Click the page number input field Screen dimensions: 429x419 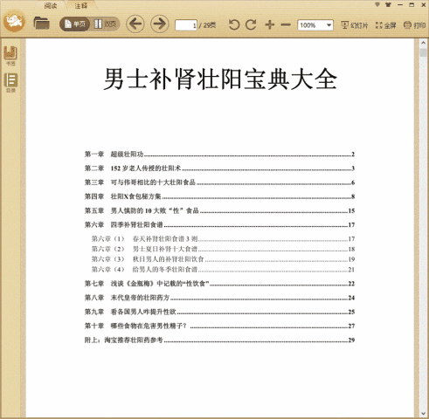tap(186, 25)
